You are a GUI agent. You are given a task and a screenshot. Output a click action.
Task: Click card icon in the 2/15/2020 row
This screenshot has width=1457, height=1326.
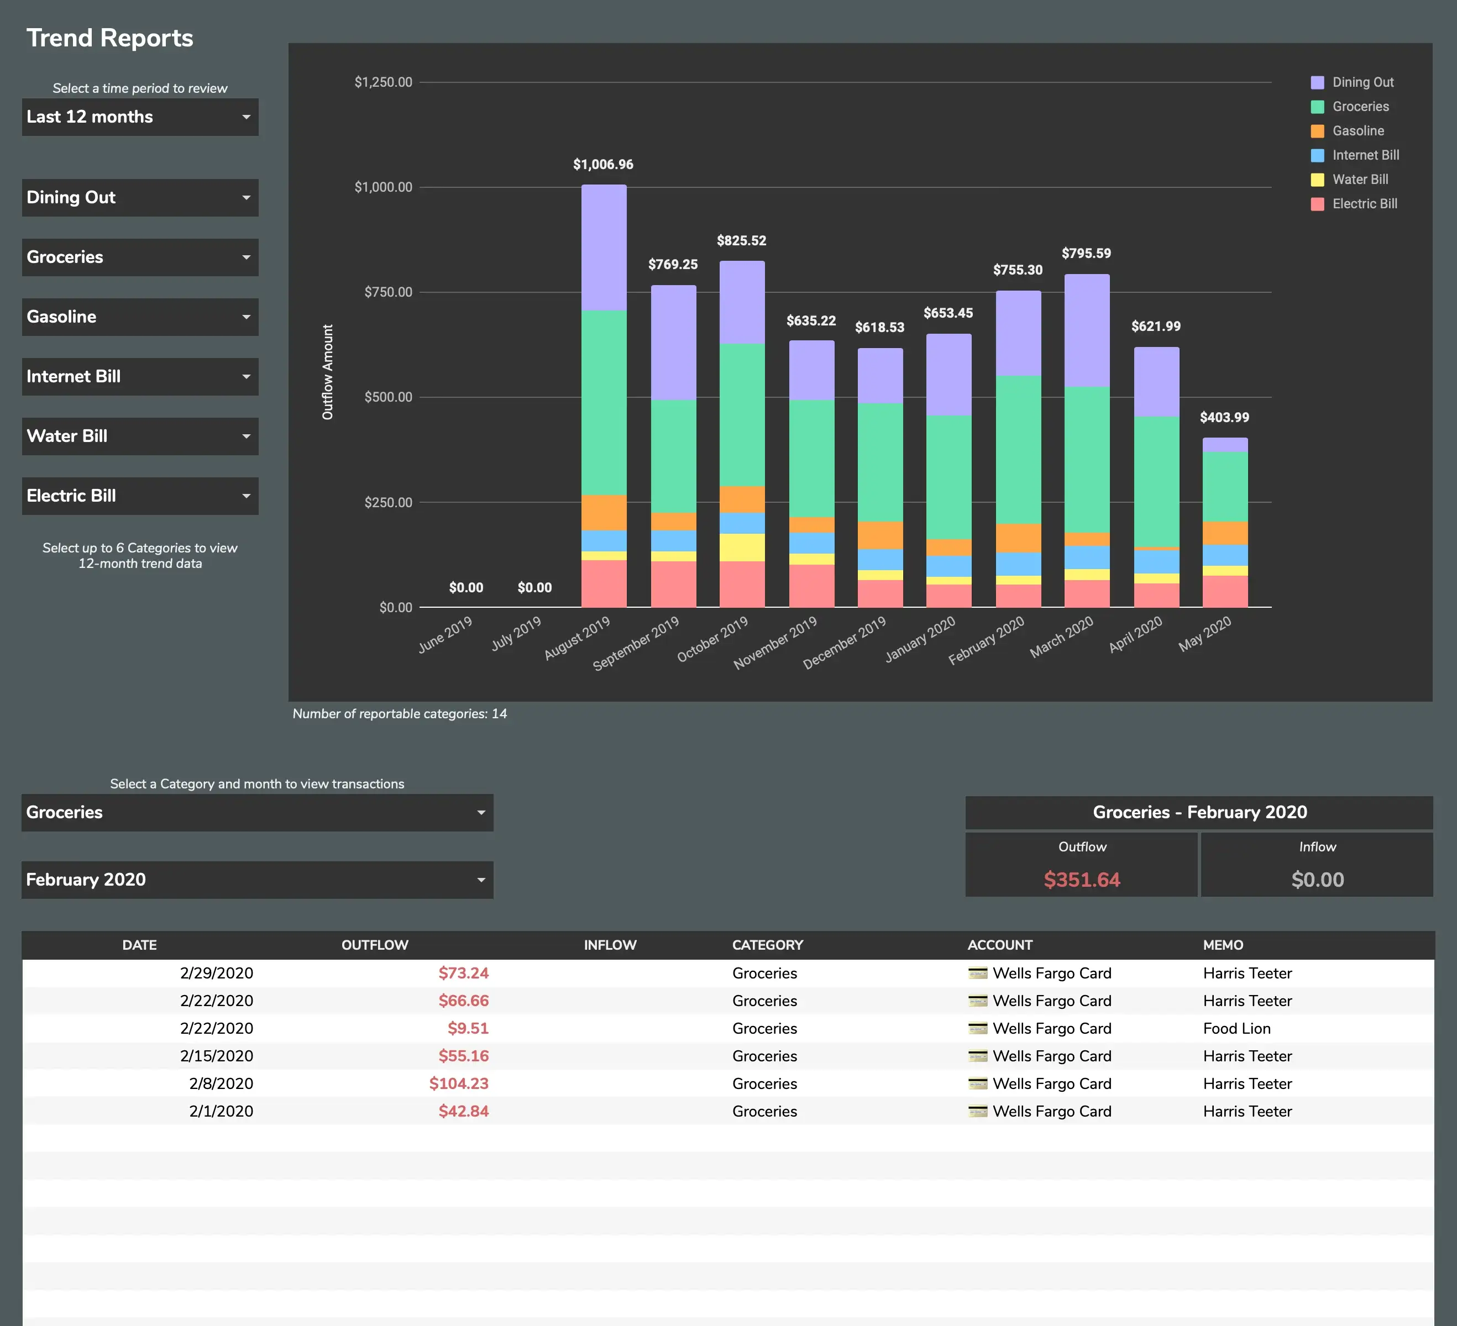(978, 1056)
